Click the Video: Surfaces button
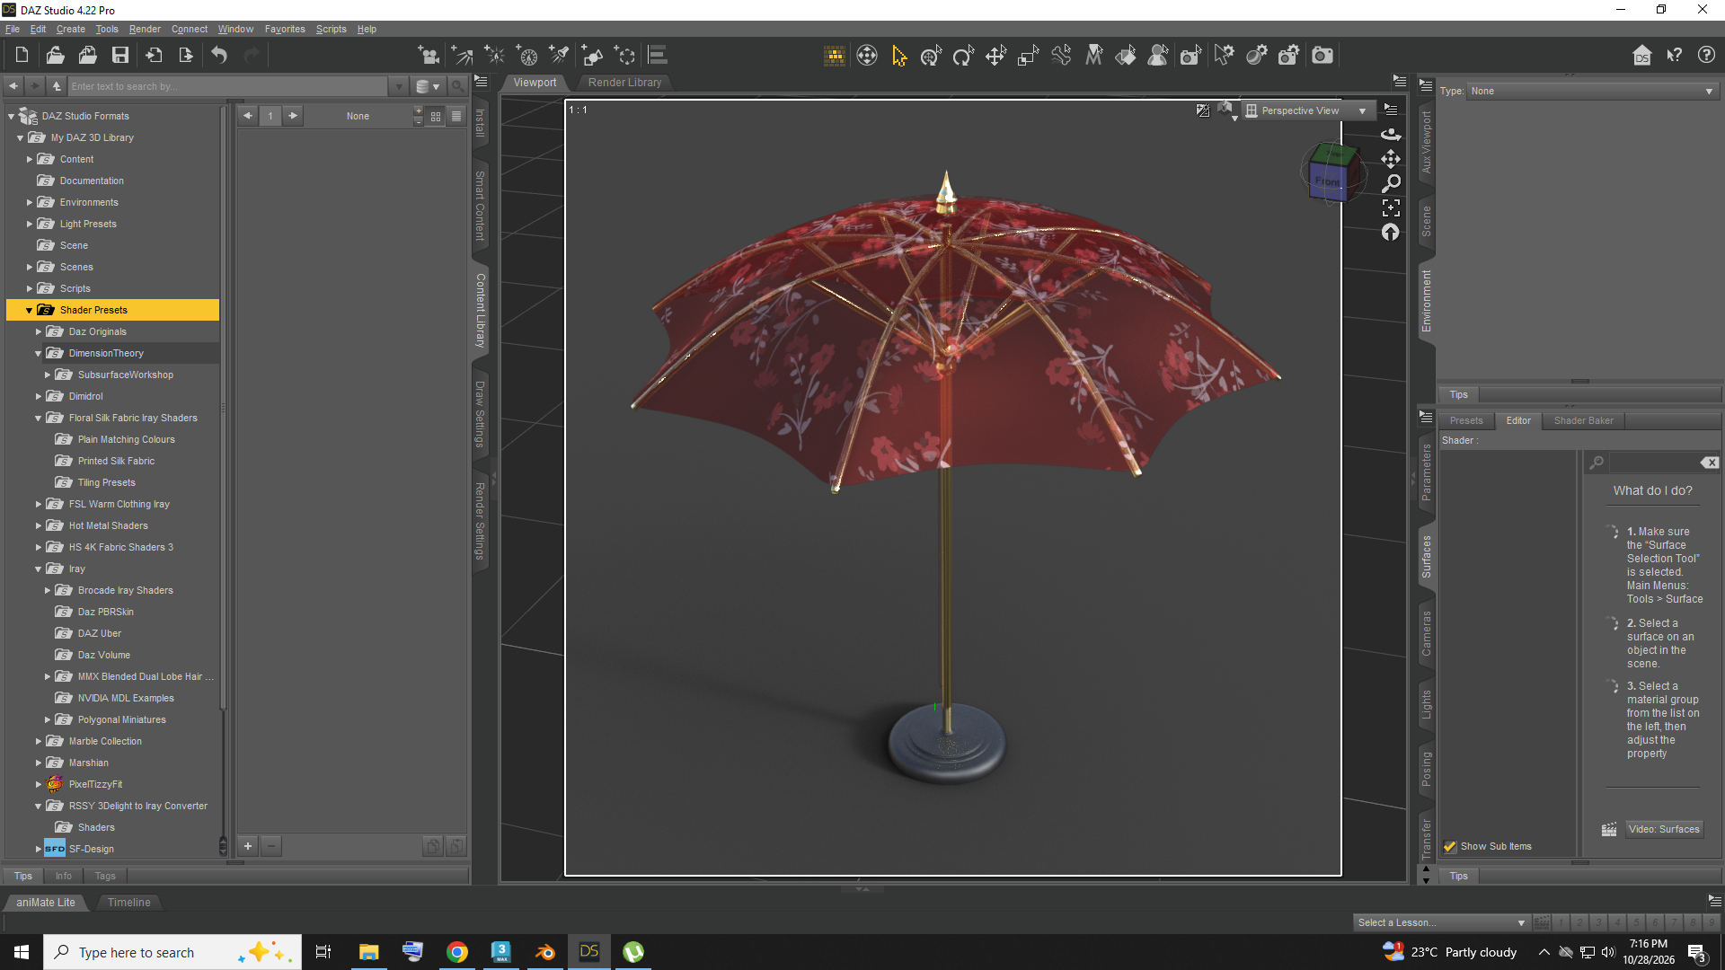Image resolution: width=1725 pixels, height=970 pixels. (x=1664, y=829)
